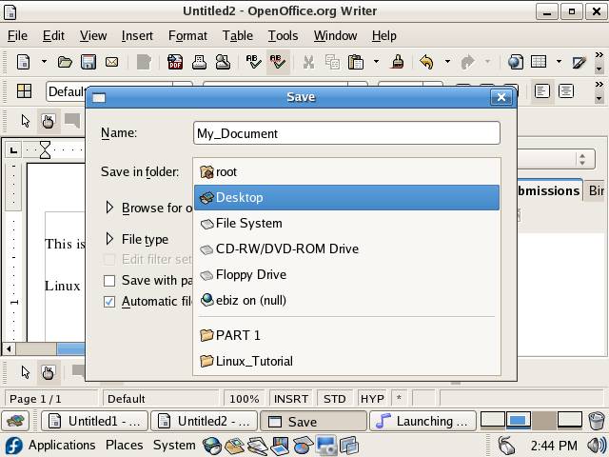Switch to Untitled1 window in taskbar
This screenshot has width=609, height=457.
(x=95, y=421)
